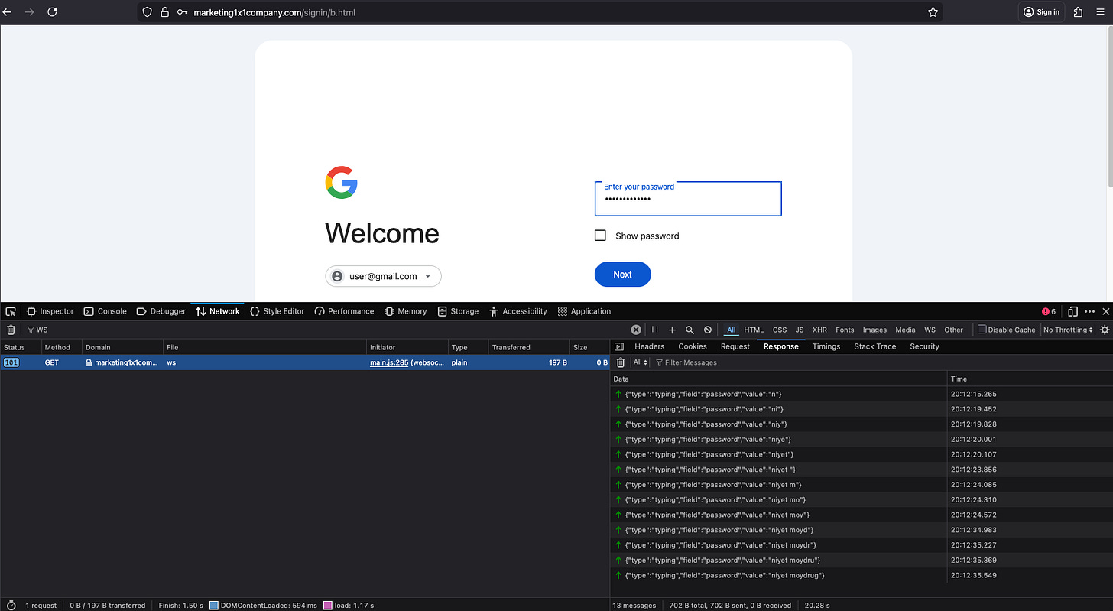This screenshot has height=611, width=1113.
Task: Select message with value "niyet moydrug"
Action: [862, 575]
